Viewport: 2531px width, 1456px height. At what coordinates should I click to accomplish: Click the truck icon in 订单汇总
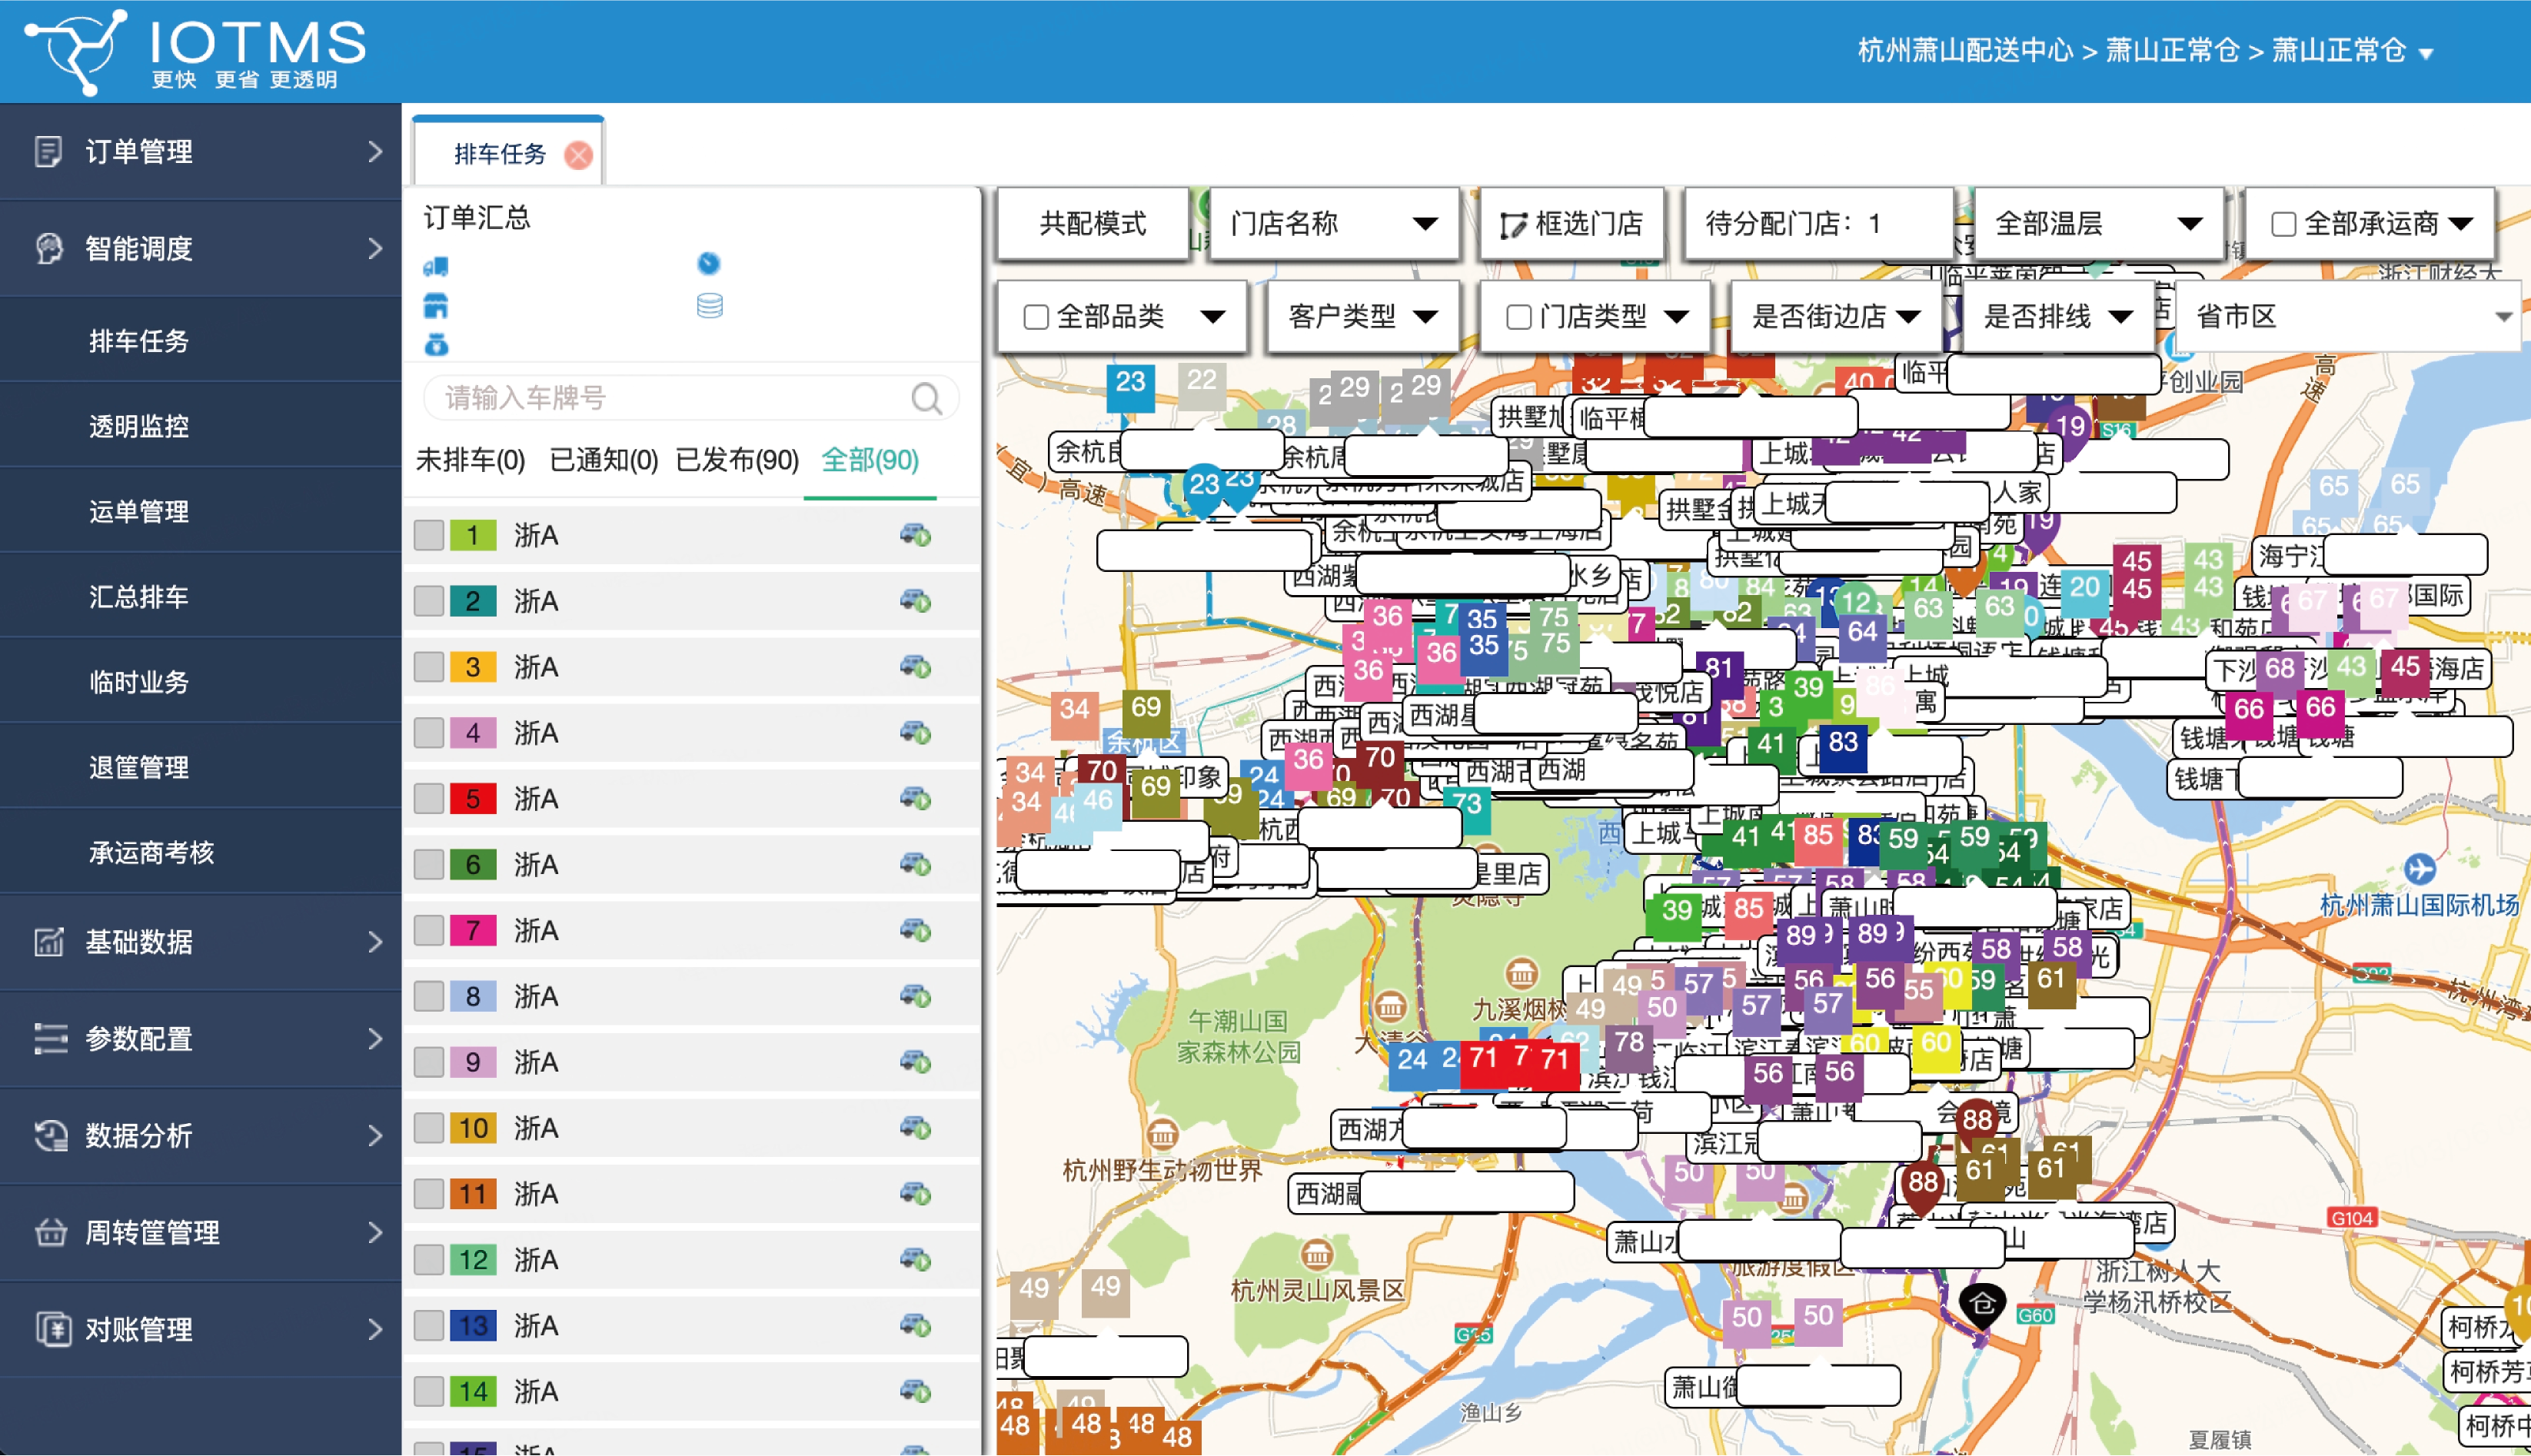[x=436, y=266]
